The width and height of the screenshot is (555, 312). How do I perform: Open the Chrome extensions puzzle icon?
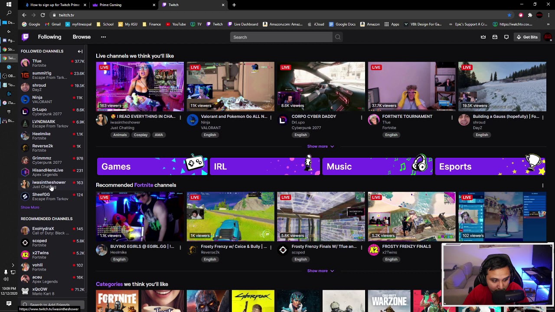tap(530, 15)
